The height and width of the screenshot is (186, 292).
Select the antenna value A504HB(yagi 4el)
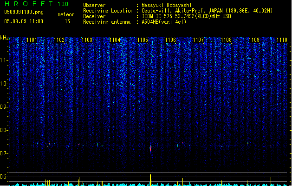[x=164, y=22]
